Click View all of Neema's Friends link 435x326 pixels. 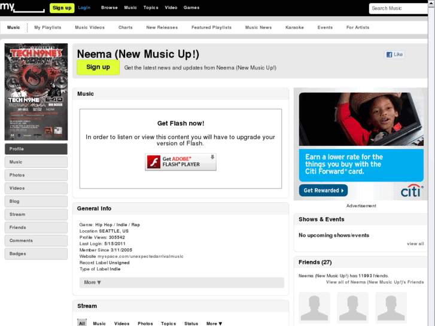(375, 282)
